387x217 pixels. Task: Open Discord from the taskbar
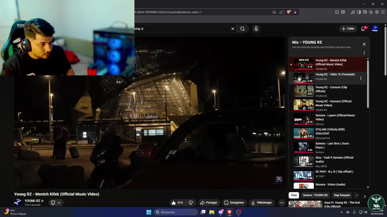221,212
